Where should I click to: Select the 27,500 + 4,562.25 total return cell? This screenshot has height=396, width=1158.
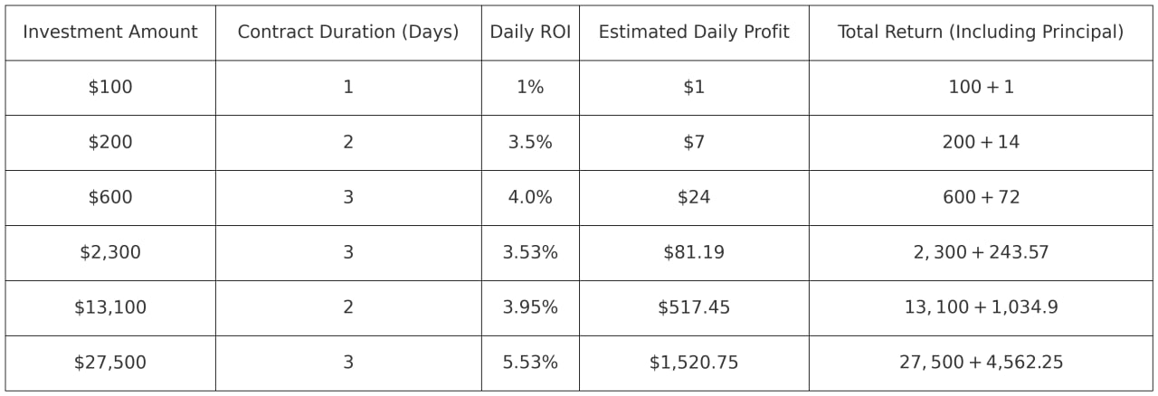[x=981, y=363]
